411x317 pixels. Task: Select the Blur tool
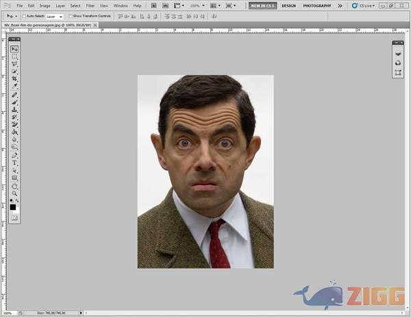pos(14,139)
